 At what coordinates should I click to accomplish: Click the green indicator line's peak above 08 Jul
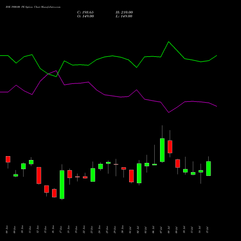pyautogui.click(x=169, y=42)
